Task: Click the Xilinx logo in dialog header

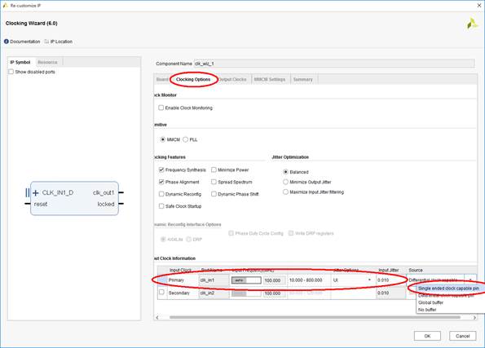Action: click(x=472, y=24)
